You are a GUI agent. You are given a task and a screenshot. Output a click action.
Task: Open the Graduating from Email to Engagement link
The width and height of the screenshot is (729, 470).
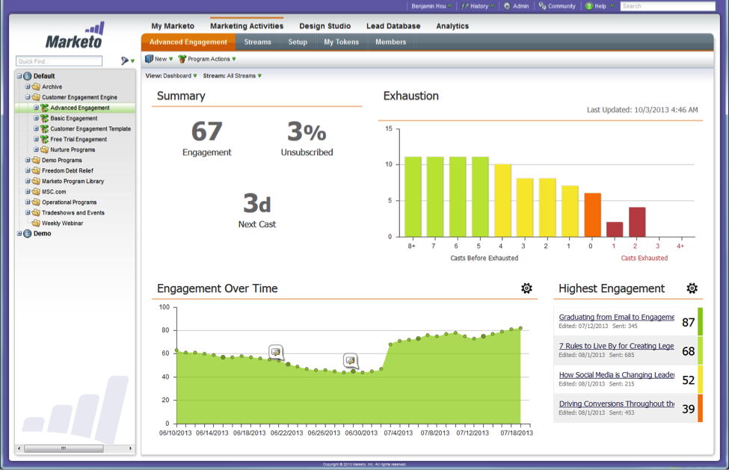(615, 317)
